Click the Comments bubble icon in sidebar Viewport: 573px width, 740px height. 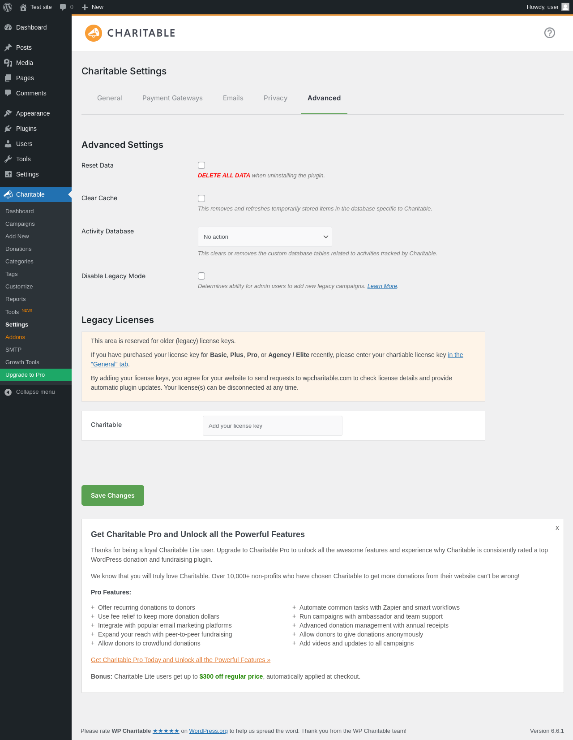tap(8, 93)
